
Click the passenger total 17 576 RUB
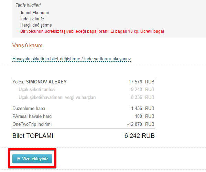click(141, 82)
